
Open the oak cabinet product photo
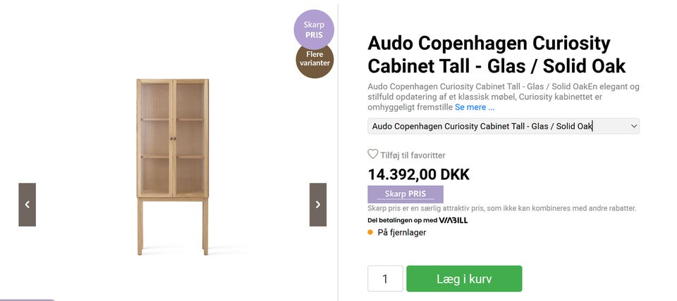click(173, 166)
